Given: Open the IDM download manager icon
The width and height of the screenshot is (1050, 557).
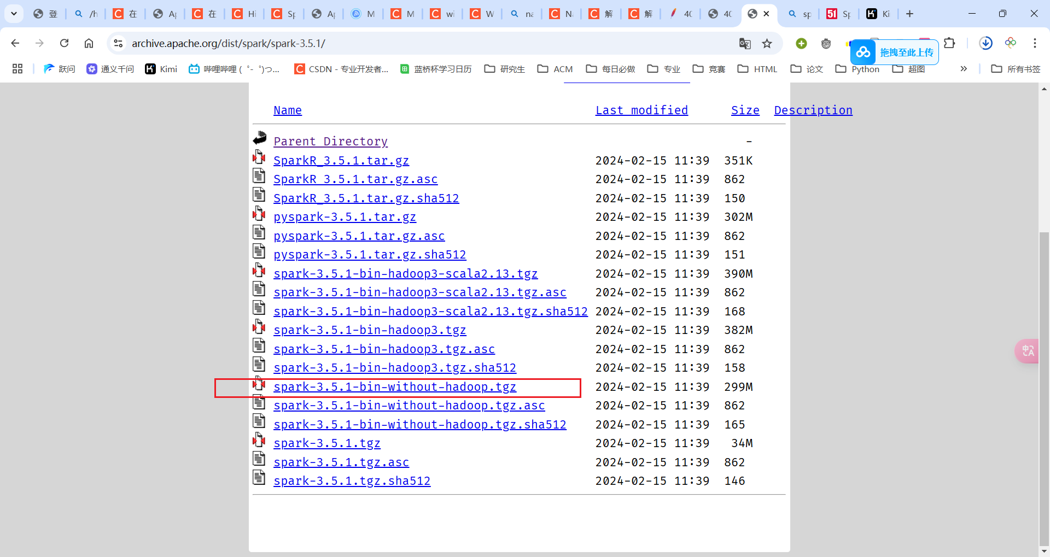Looking at the screenshot, I should (986, 43).
